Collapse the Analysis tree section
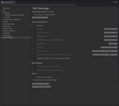 pos(2,13)
